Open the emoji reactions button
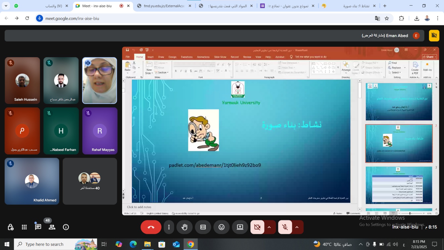Screen dimensions: 444x250 221,227
